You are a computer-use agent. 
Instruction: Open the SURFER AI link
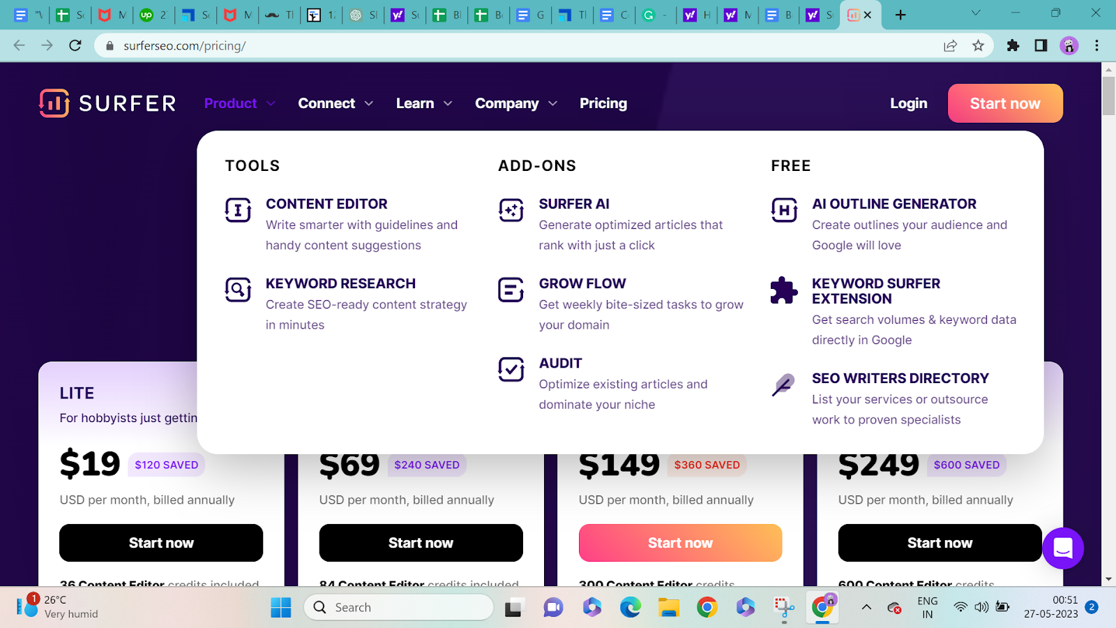click(574, 204)
